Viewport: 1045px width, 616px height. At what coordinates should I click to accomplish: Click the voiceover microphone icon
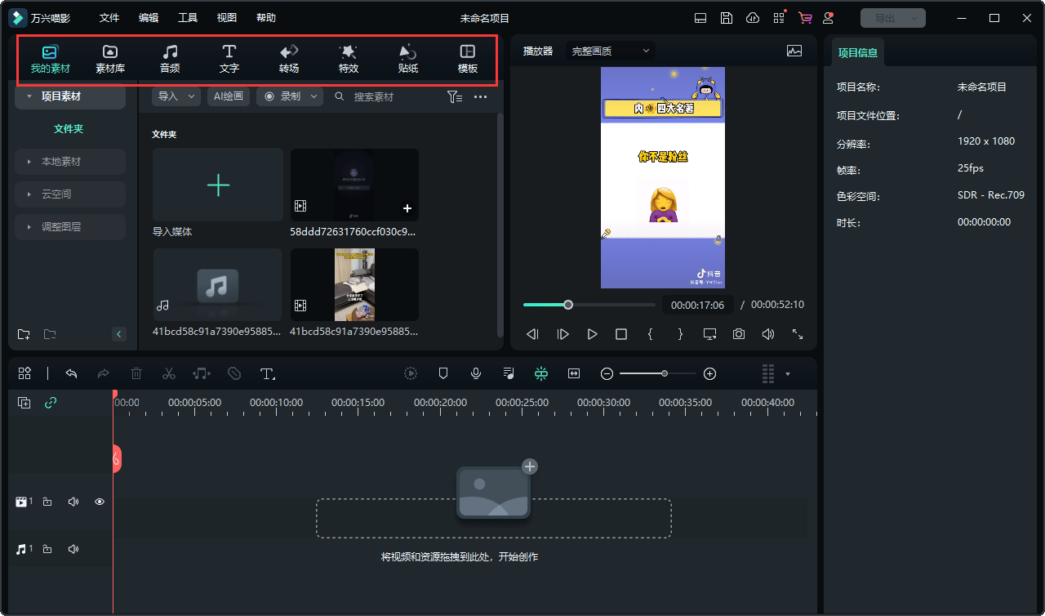click(x=476, y=373)
